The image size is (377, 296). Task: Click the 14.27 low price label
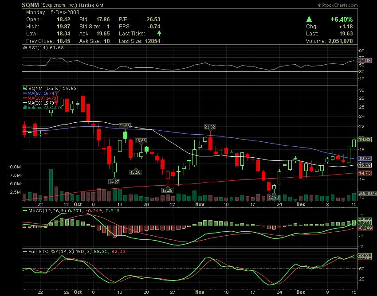click(114, 182)
